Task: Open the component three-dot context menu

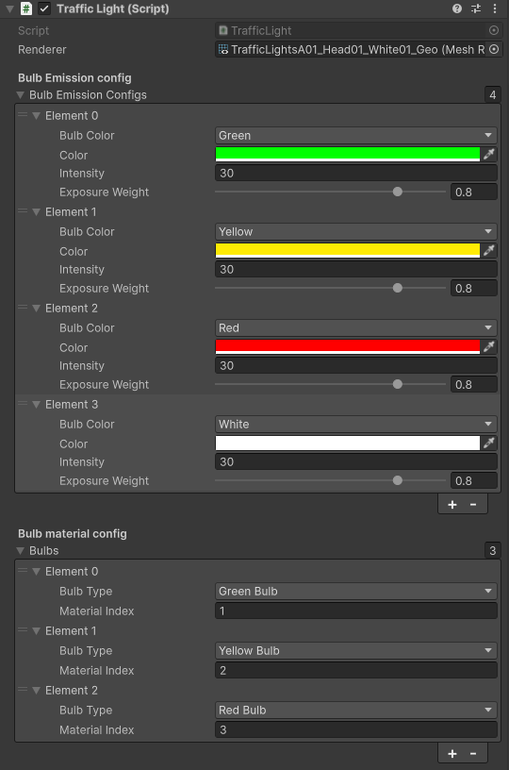Action: click(494, 8)
